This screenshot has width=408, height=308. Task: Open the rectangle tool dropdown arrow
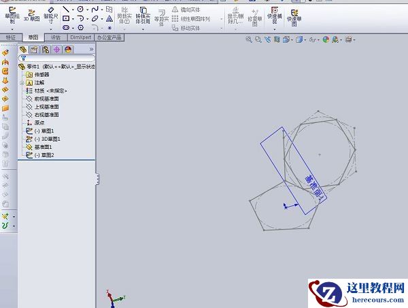click(x=73, y=18)
